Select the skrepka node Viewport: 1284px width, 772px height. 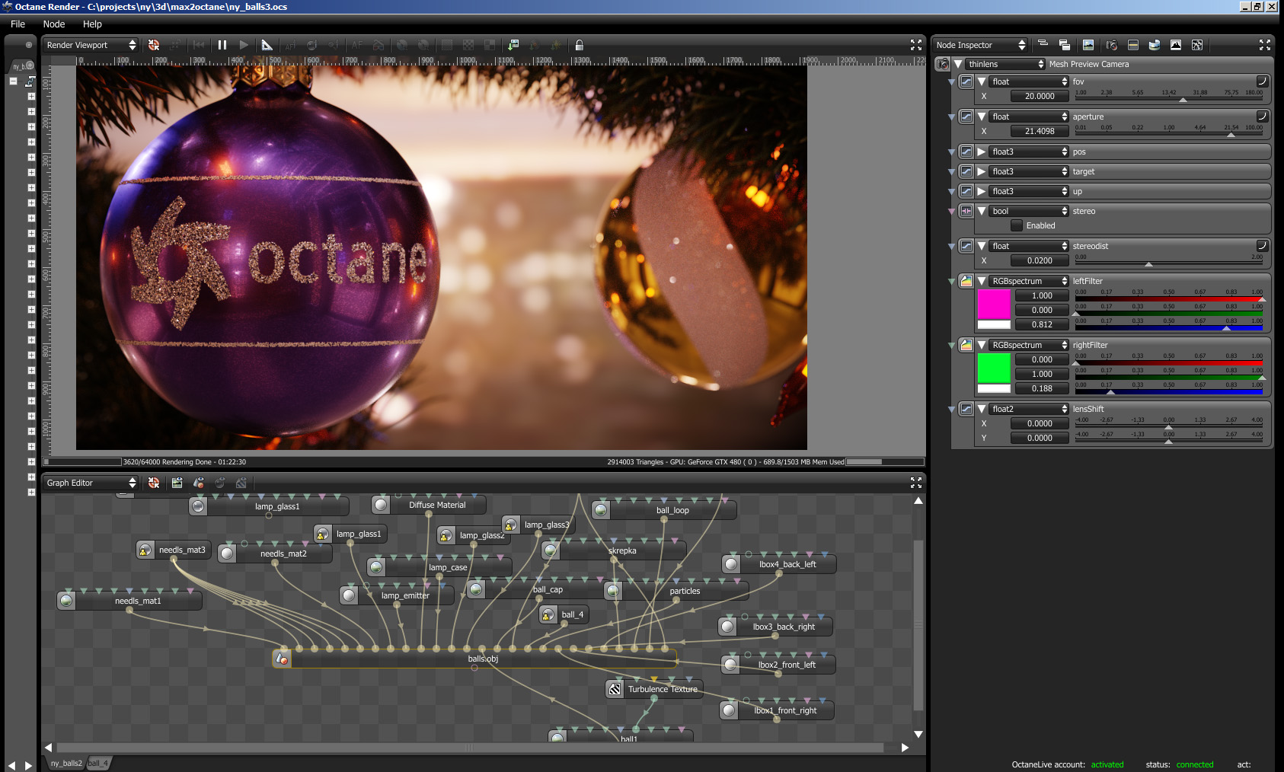pyautogui.click(x=614, y=550)
